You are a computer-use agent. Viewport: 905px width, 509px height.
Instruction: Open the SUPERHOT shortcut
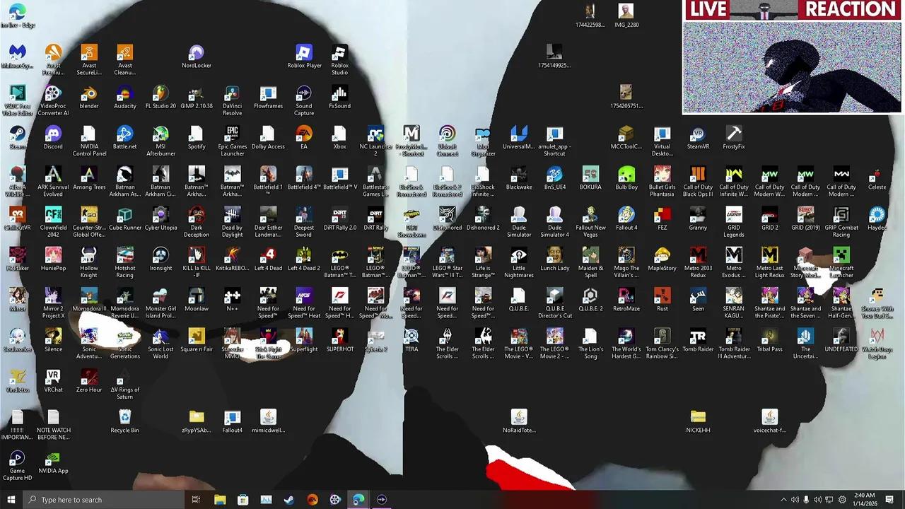point(339,341)
